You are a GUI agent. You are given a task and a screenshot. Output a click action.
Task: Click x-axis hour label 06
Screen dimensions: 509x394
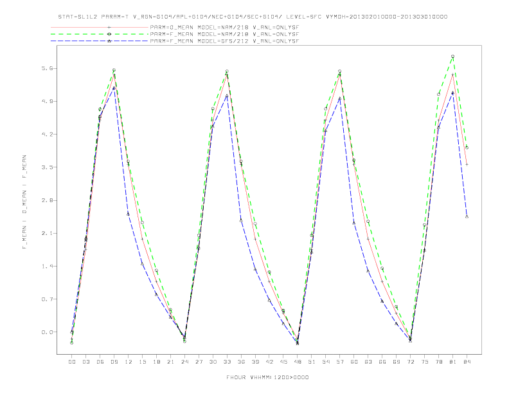coord(100,362)
